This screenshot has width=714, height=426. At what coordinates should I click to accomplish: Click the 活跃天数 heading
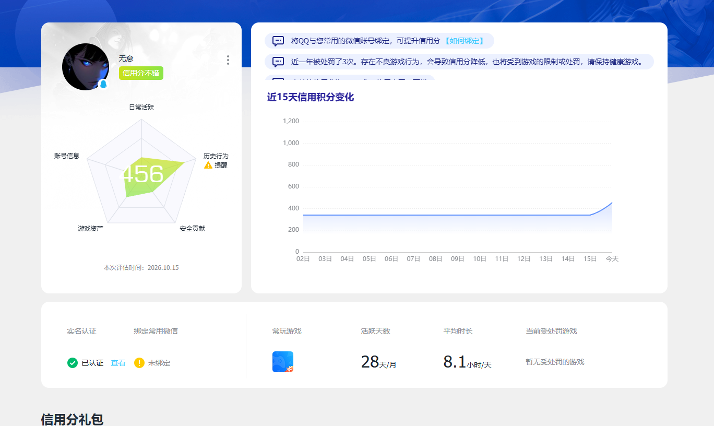pos(376,331)
